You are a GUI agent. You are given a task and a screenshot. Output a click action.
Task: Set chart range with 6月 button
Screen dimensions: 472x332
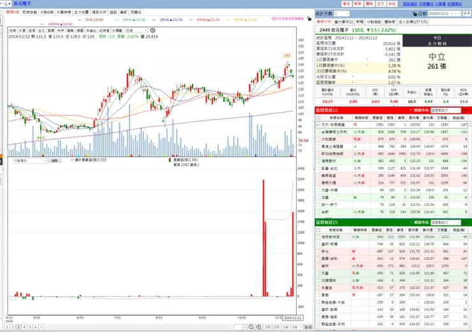[276, 327]
